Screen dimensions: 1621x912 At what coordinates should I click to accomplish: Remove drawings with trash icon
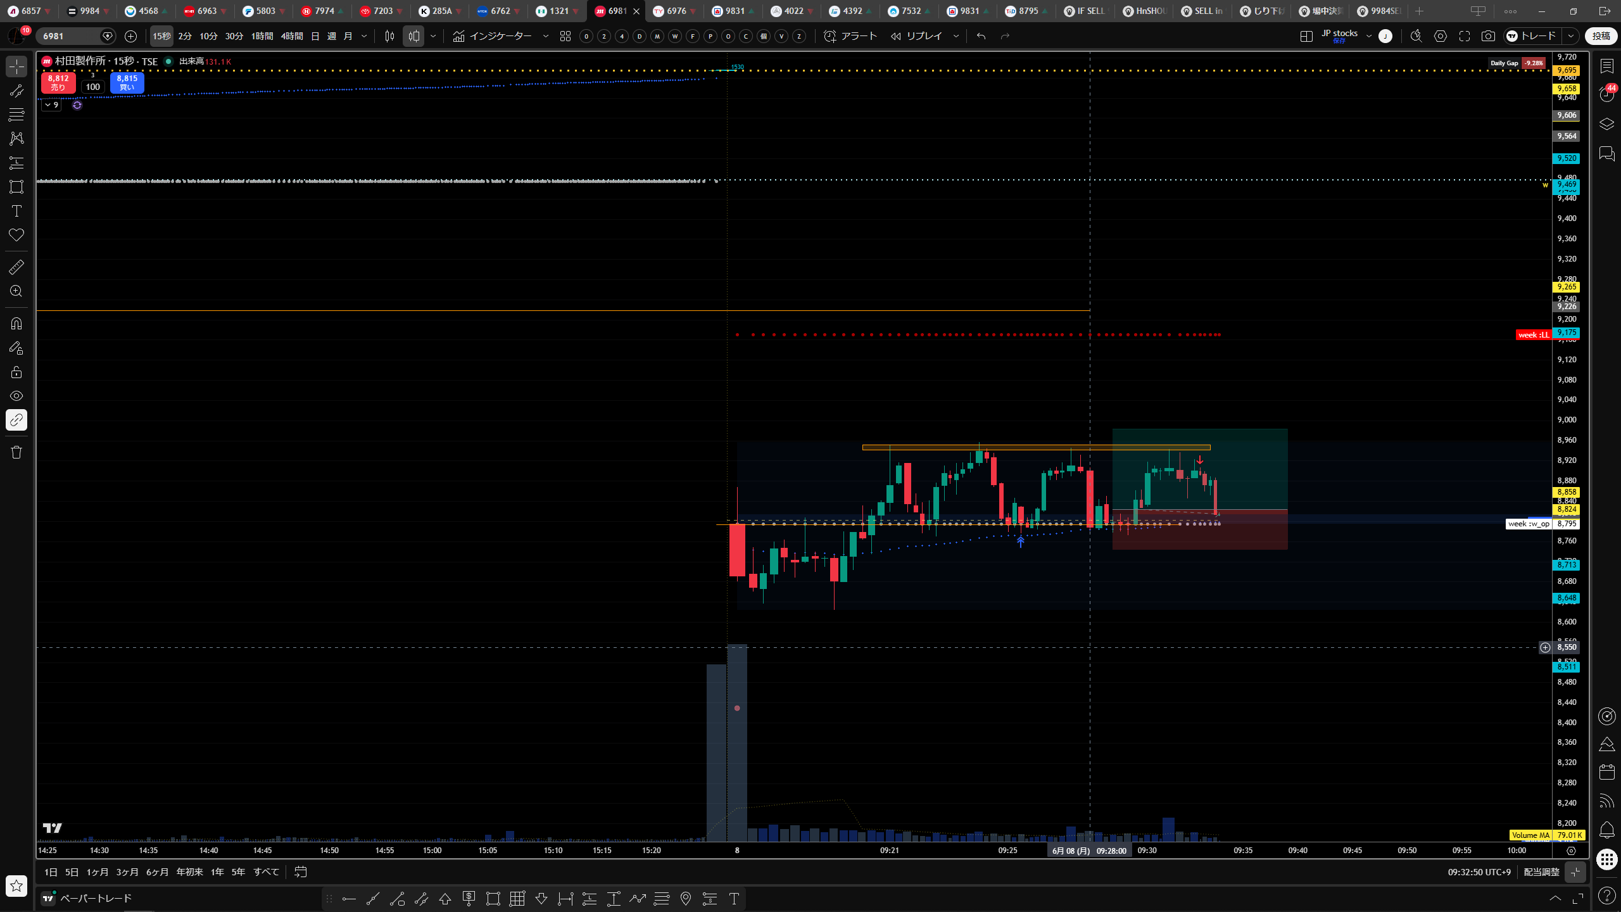(16, 452)
